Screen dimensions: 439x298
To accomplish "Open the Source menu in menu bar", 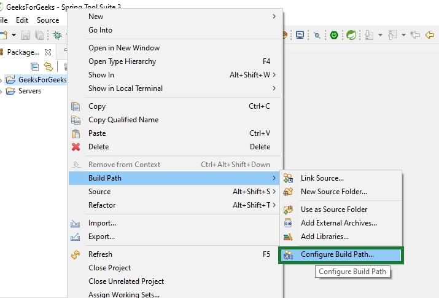I will (48, 20).
